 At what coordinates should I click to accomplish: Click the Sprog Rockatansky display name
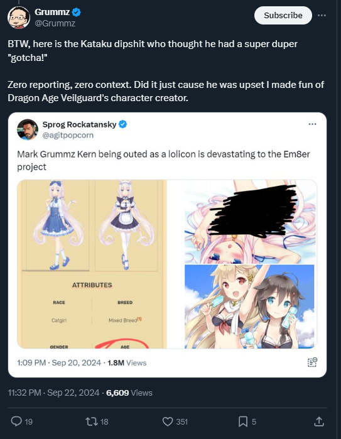(x=79, y=124)
